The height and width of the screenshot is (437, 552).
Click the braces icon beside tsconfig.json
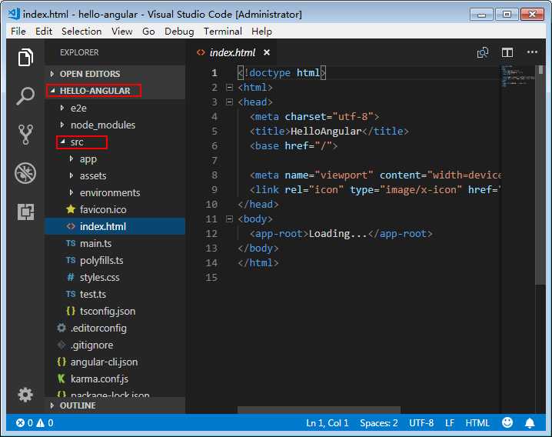click(71, 311)
